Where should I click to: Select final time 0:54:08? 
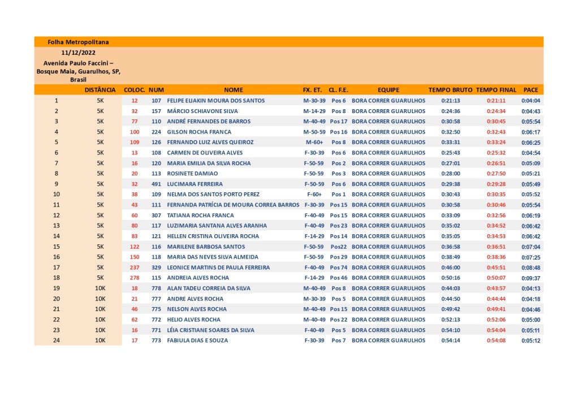tap(496, 341)
